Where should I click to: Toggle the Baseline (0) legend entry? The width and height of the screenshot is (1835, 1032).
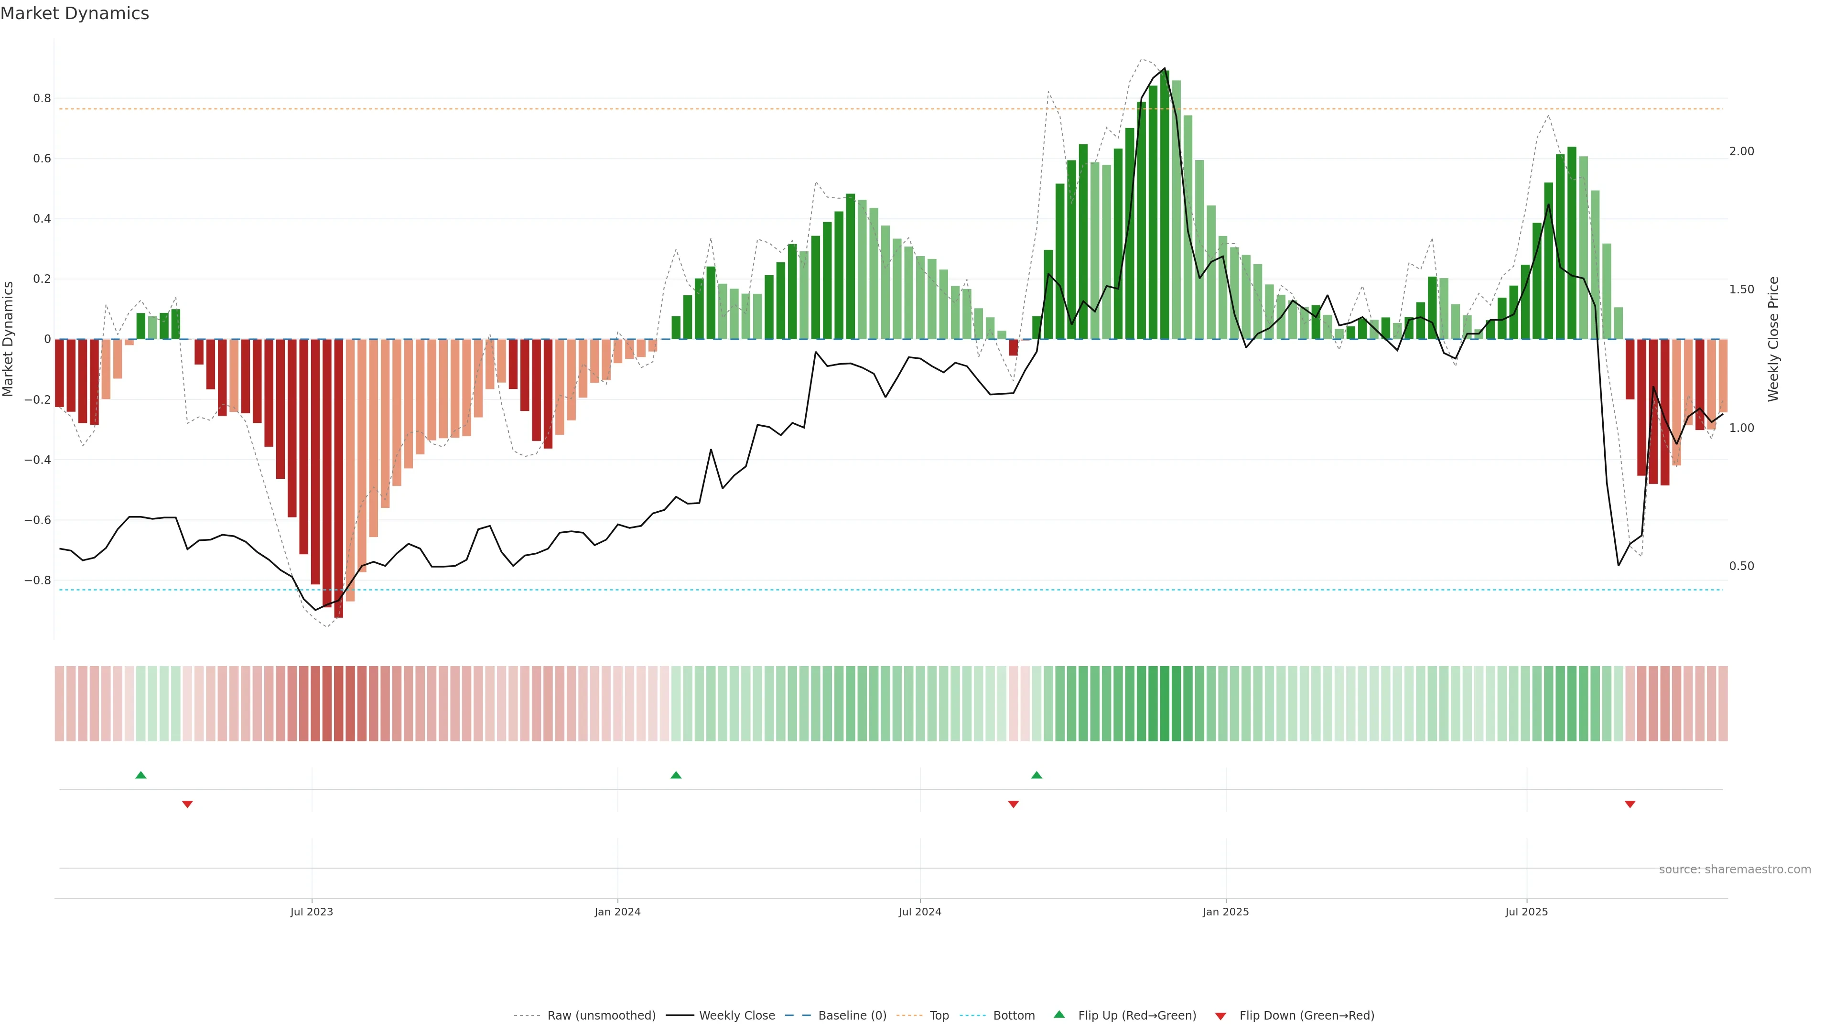[852, 1016]
